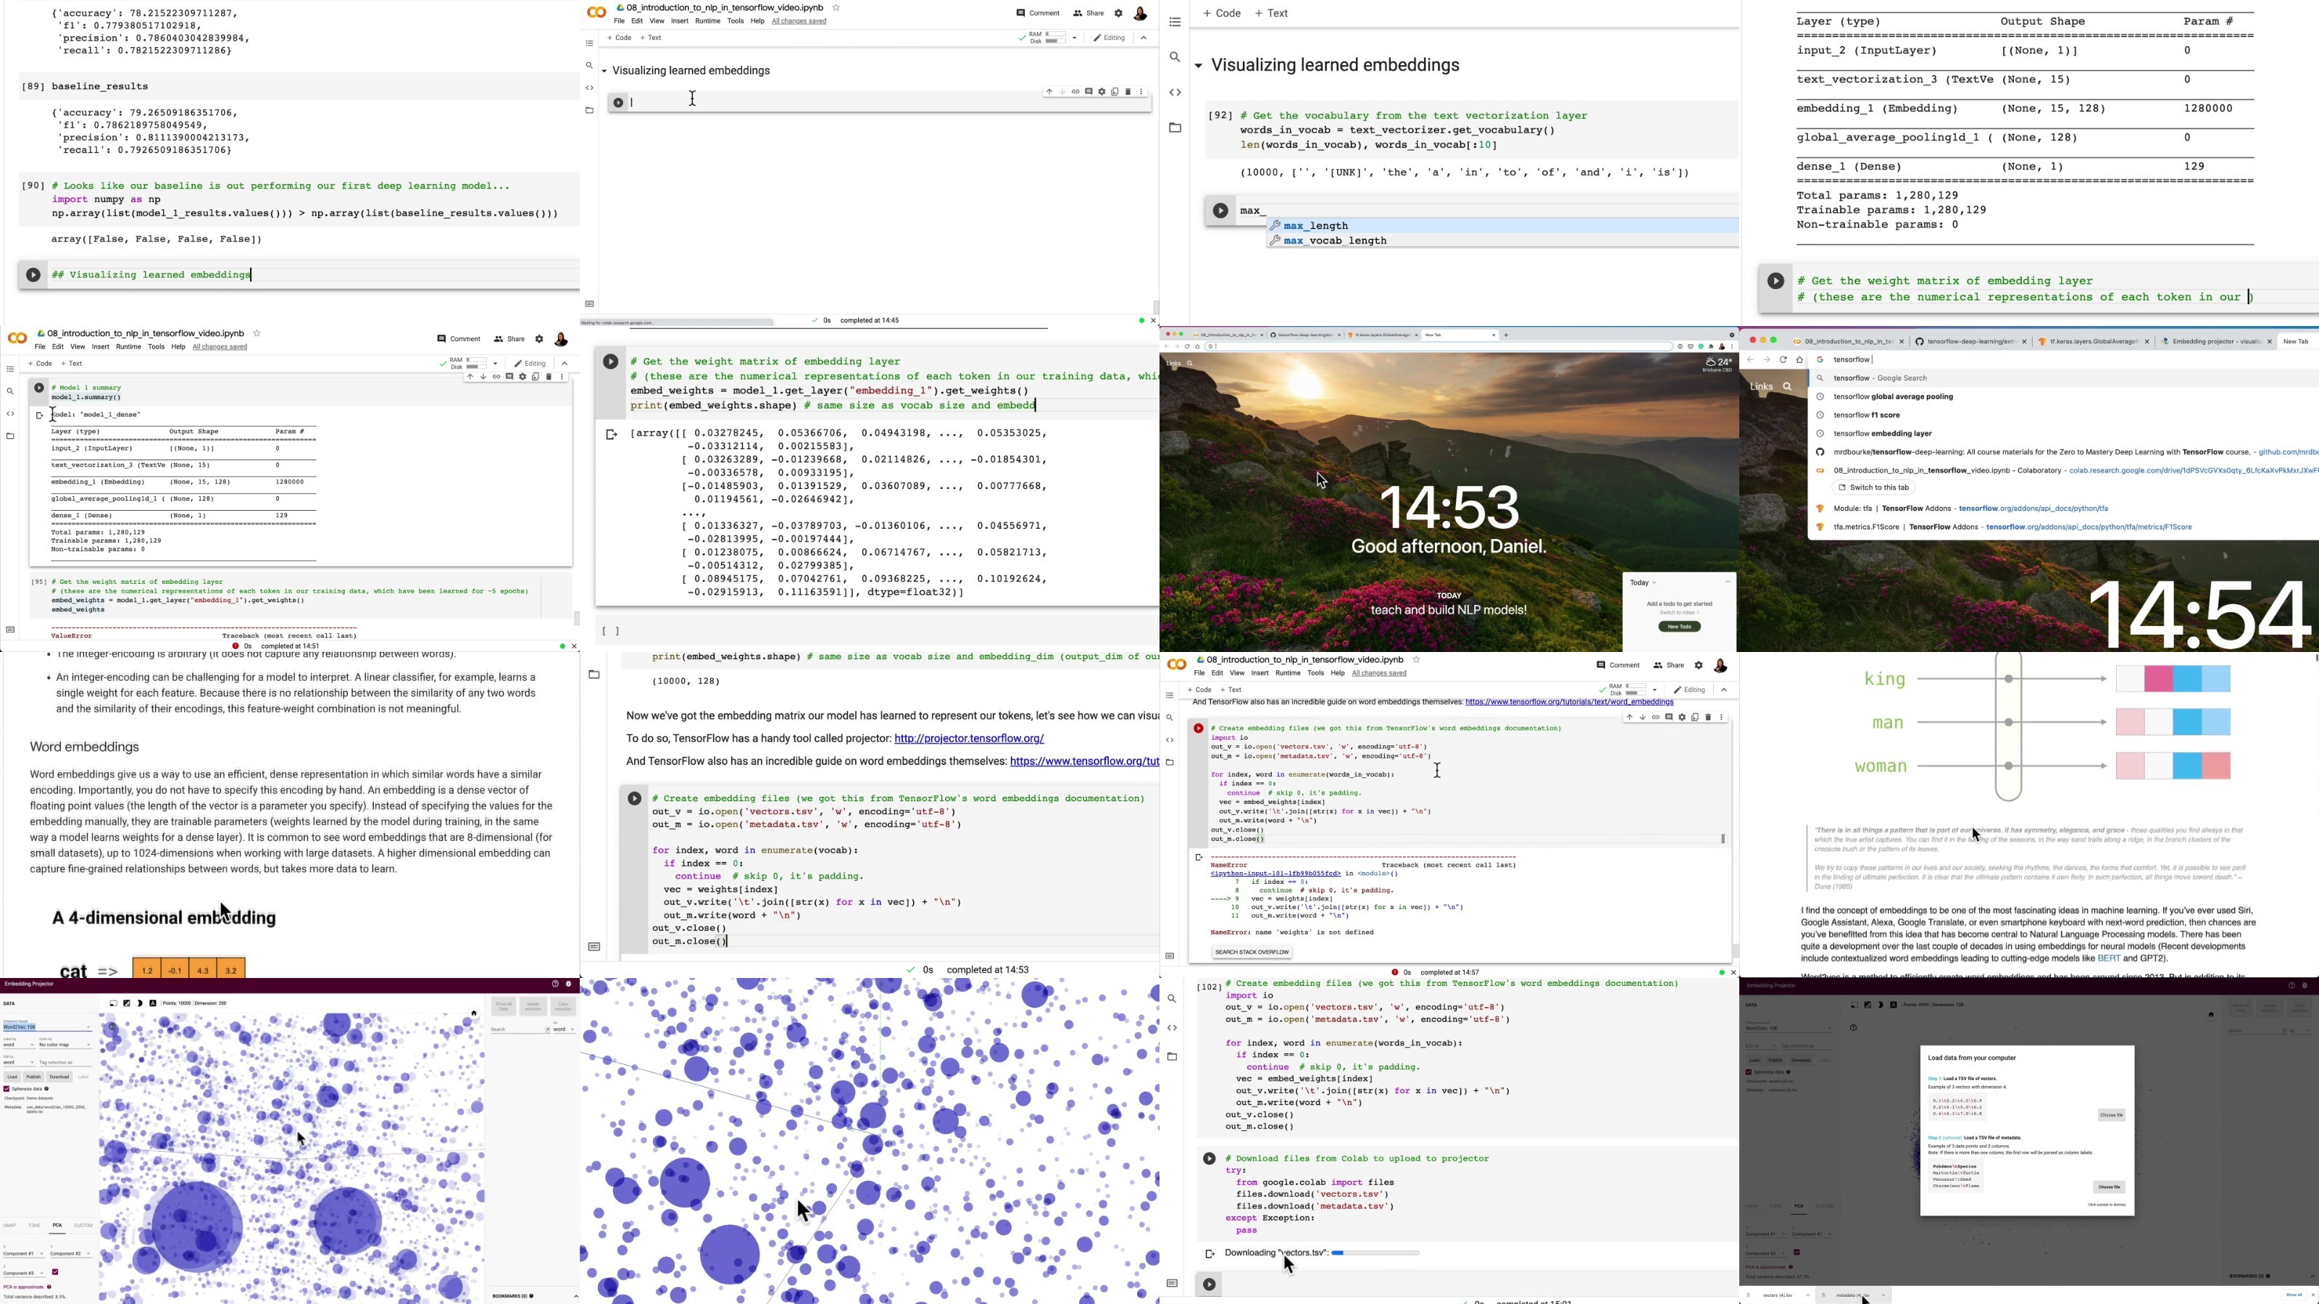This screenshot has width=2319, height=1304.
Task: Open files folder icon beside the max_ autocomplete notebook
Action: pos(1175,128)
